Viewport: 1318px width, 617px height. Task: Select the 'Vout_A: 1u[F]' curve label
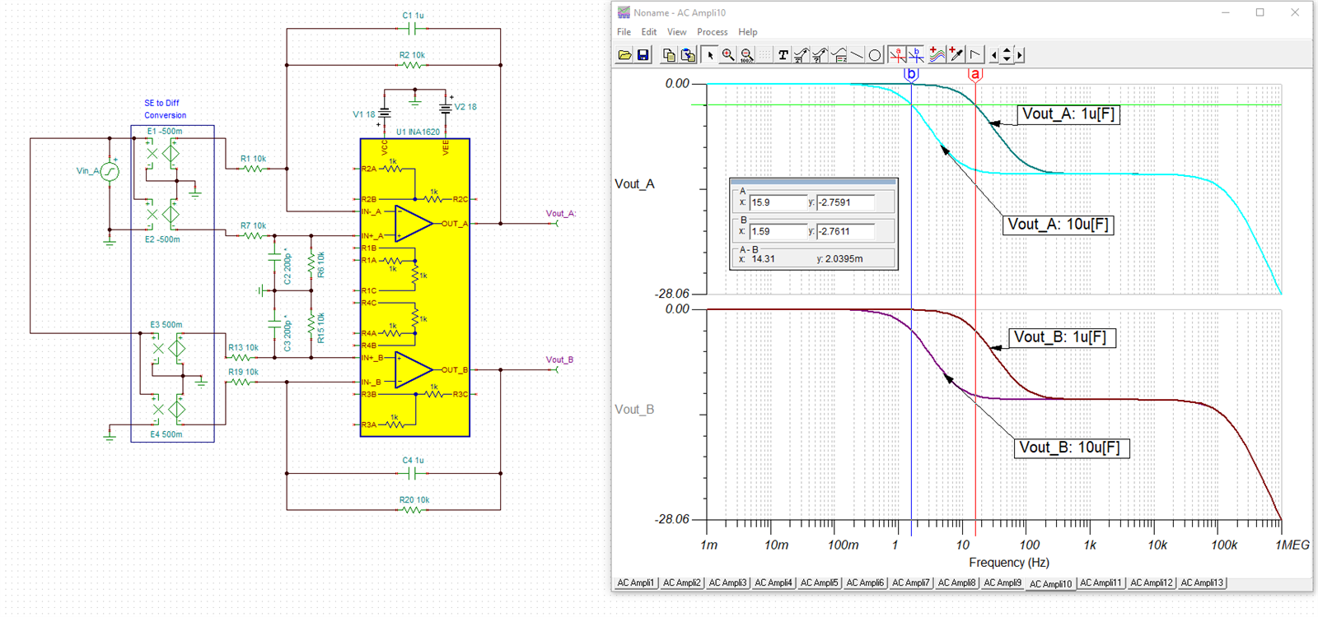click(1068, 114)
